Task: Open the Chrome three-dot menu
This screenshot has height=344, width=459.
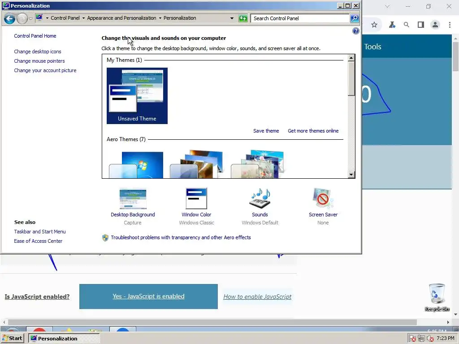Action: coord(450,25)
